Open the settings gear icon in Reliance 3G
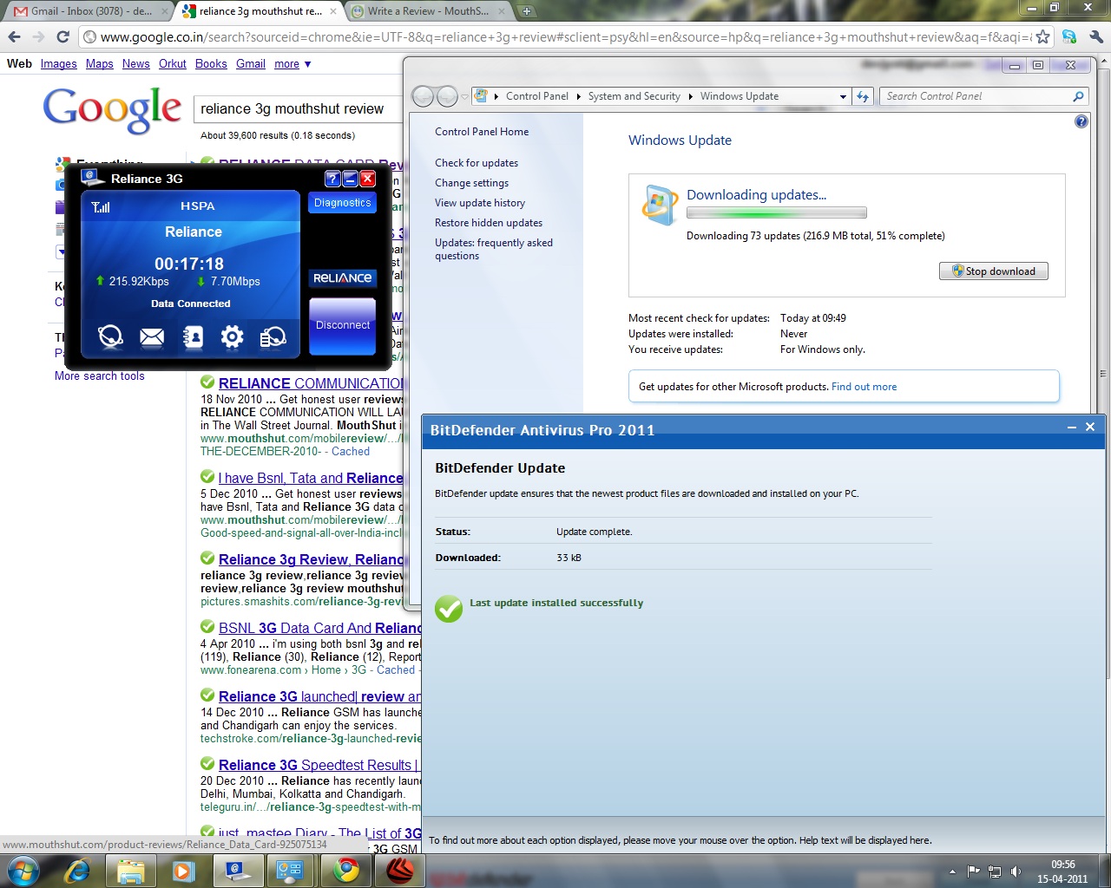Image resolution: width=1111 pixels, height=888 pixels. click(x=232, y=336)
